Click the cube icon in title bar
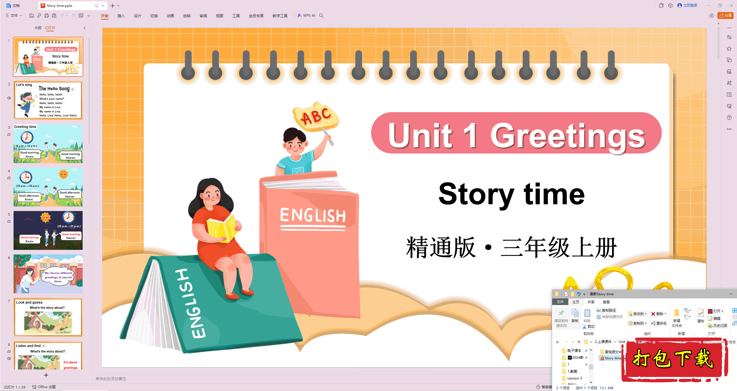This screenshot has height=391, width=737. 670,5
